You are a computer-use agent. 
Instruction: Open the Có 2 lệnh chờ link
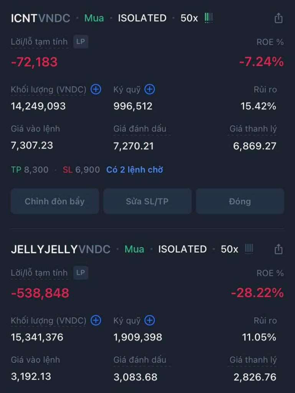point(135,170)
